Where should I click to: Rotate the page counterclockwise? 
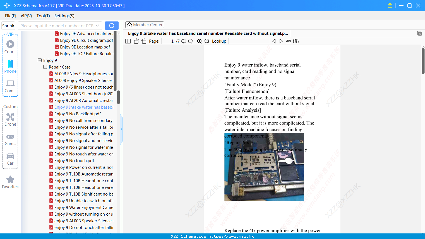coord(136,41)
